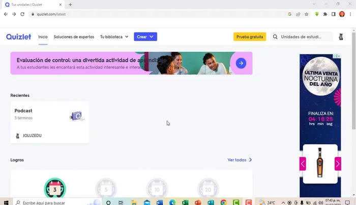Viewport: 356px width, 205px height.
Task: Open the Extensions puzzle icon
Action: [x=325, y=14]
